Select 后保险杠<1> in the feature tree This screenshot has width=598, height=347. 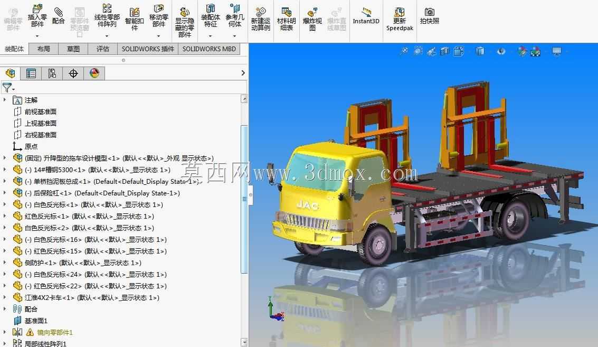click(102, 193)
